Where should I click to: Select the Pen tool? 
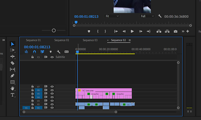click(x=12, y=75)
